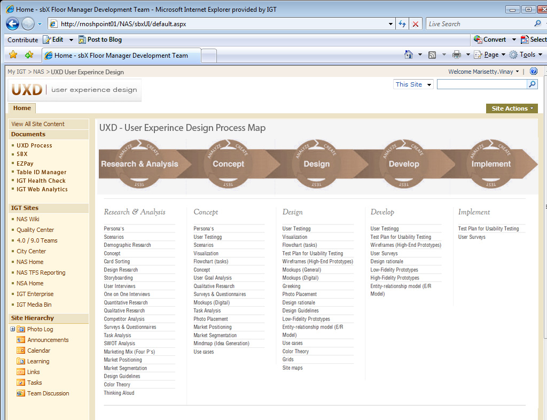Image resolution: width=547 pixels, height=420 pixels.
Task: Open IGT Media Bin link
Action: pos(34,305)
